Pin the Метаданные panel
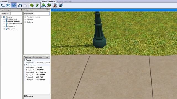Image resolution: width=177 pixels, height=99 pixels. click(x=49, y=10)
